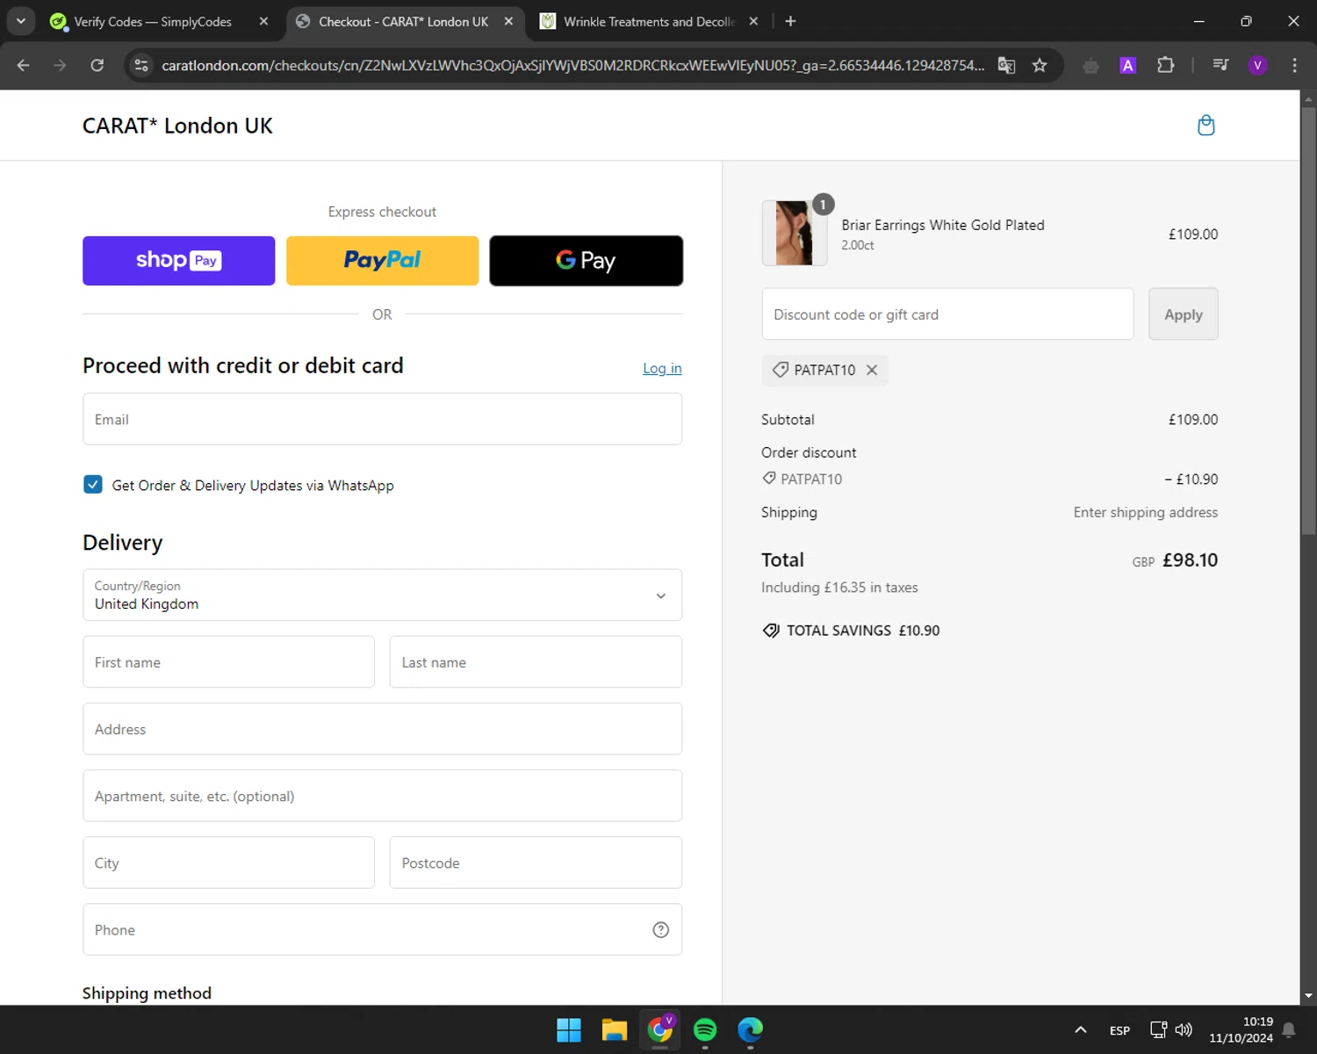Focus the Apartment, suite, etc. field
Image resolution: width=1317 pixels, height=1054 pixels.
click(x=382, y=796)
